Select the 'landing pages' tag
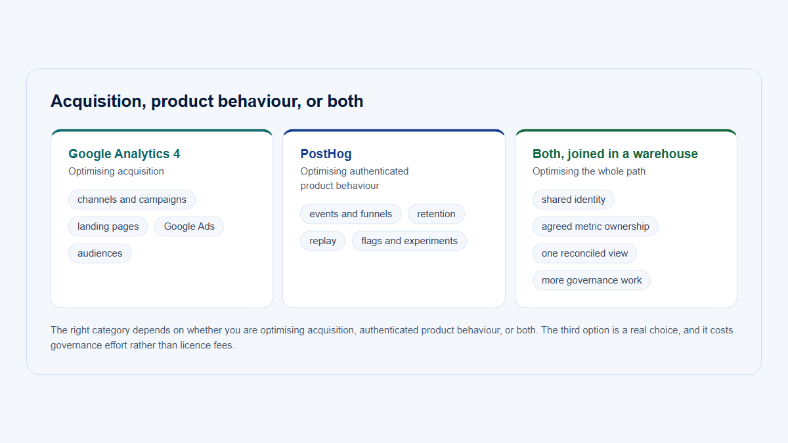Image resolution: width=788 pixels, height=443 pixels. [108, 226]
